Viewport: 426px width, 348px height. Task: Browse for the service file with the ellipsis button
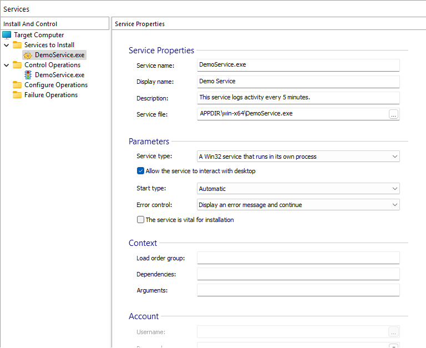click(x=393, y=114)
